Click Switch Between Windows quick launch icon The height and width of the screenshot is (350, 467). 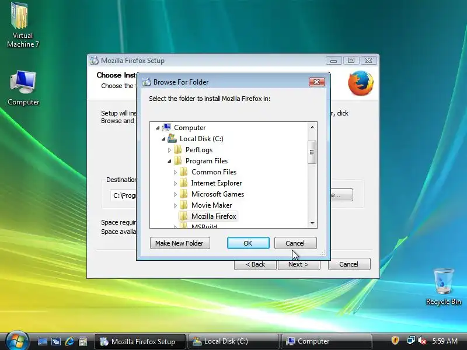(x=55, y=341)
